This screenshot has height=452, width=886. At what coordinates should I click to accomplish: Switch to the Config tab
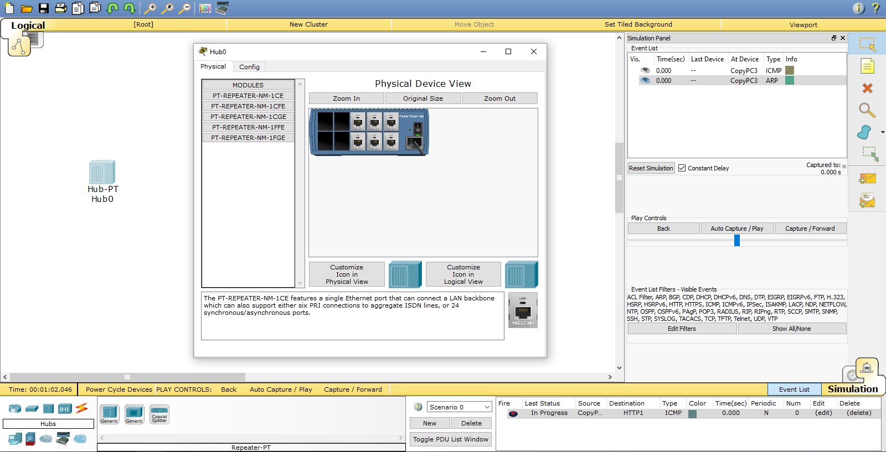point(249,67)
